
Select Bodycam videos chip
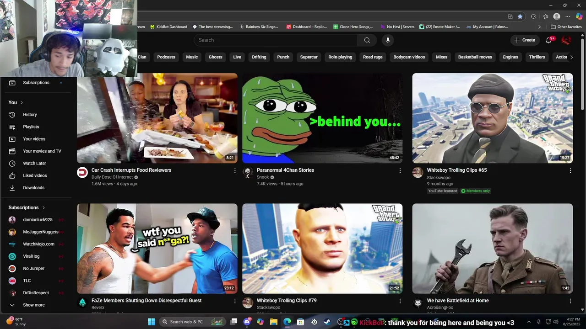(409, 57)
